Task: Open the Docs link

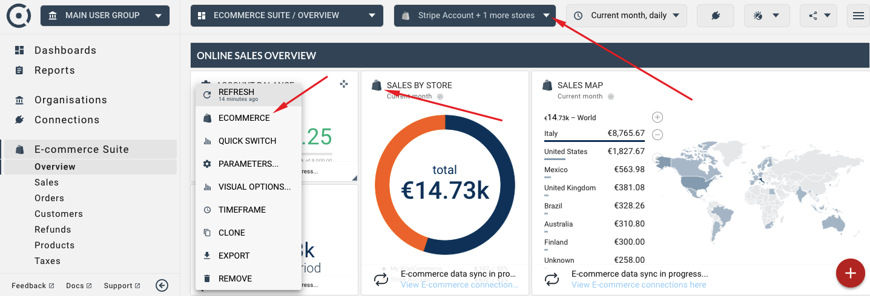Action: point(79,286)
